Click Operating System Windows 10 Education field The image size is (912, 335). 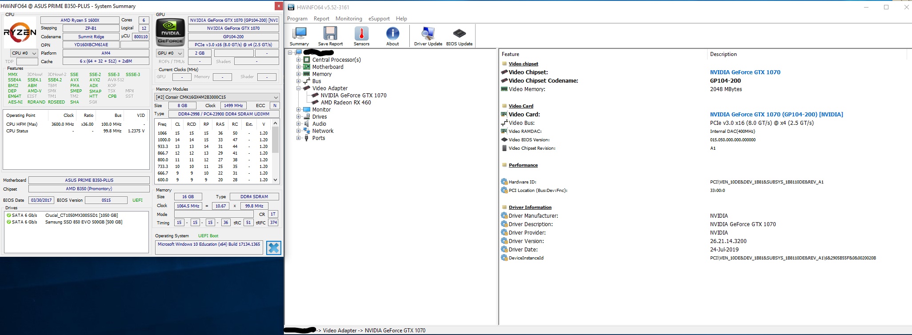[x=209, y=247]
